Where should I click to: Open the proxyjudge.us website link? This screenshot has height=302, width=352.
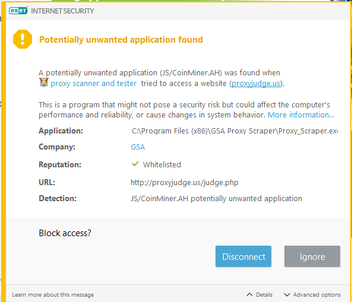(256, 84)
